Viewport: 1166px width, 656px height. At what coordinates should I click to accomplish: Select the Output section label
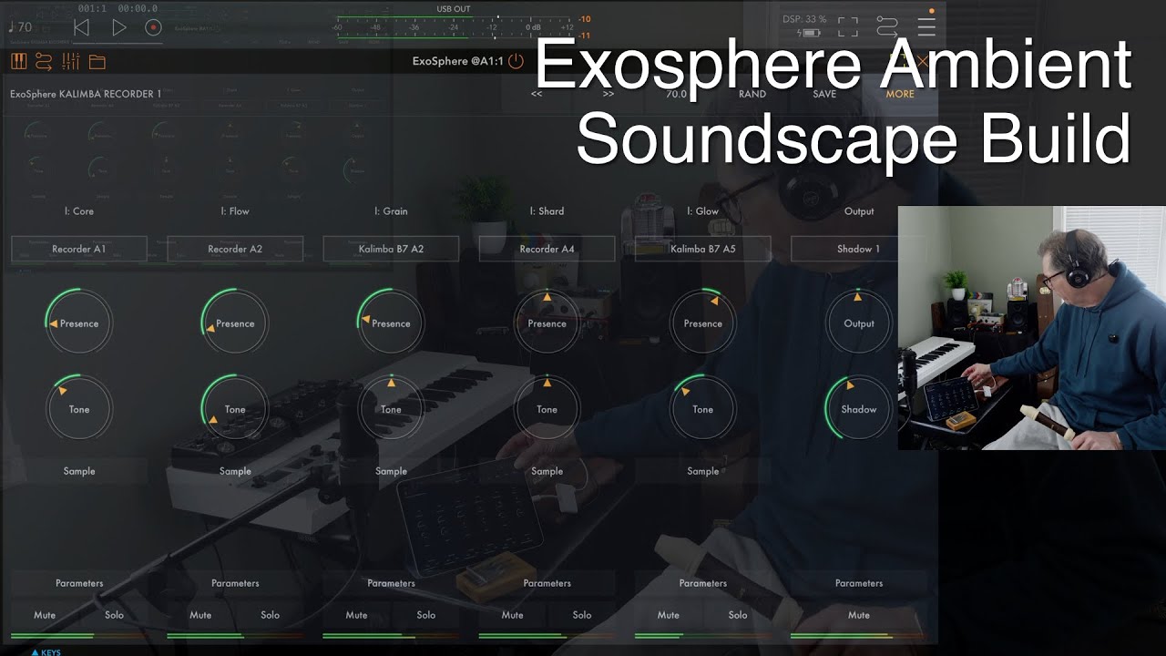(859, 211)
